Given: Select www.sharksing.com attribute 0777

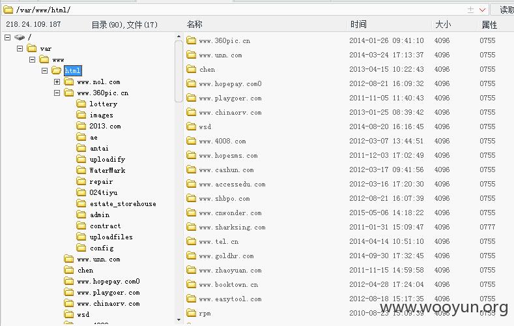Looking at the screenshot, I should pos(487,227).
